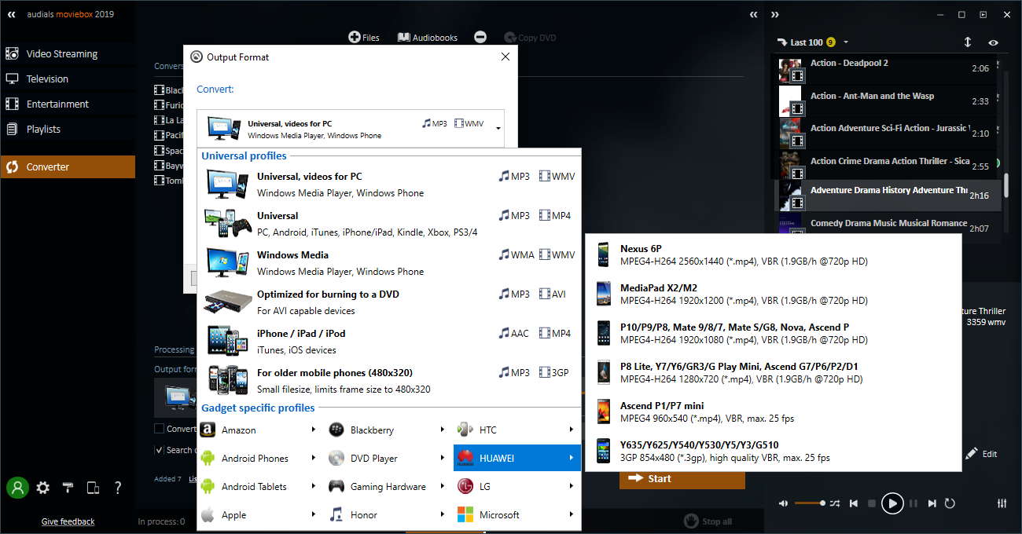Skip to next track
Viewport: 1022px width, 534px height.
point(932,503)
